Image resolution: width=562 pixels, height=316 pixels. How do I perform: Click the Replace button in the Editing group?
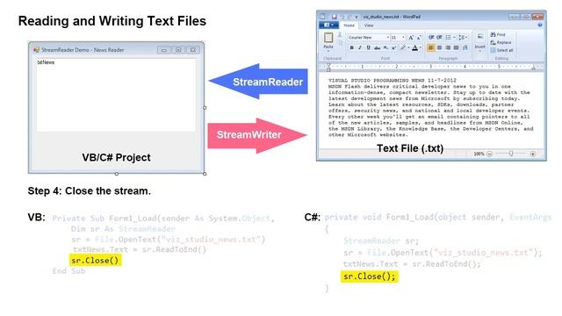click(501, 43)
